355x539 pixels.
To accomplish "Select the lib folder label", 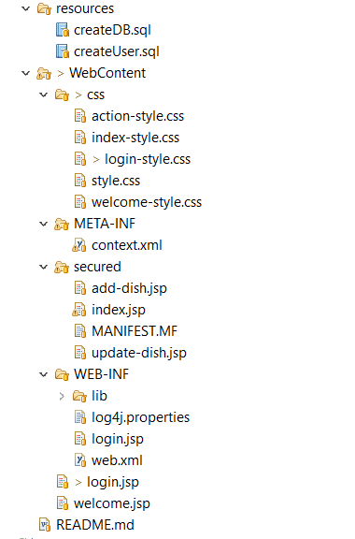I will (99, 396).
